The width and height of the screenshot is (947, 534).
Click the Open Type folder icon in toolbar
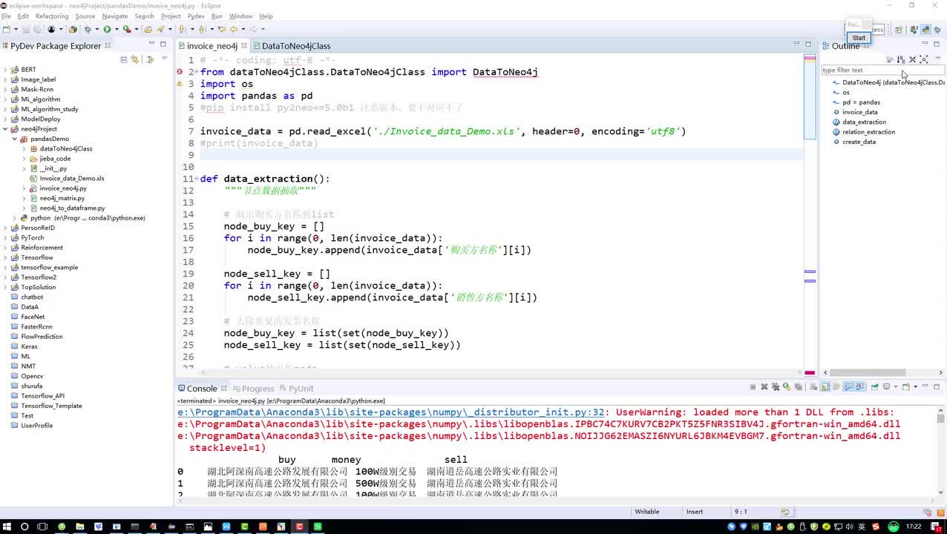point(148,30)
